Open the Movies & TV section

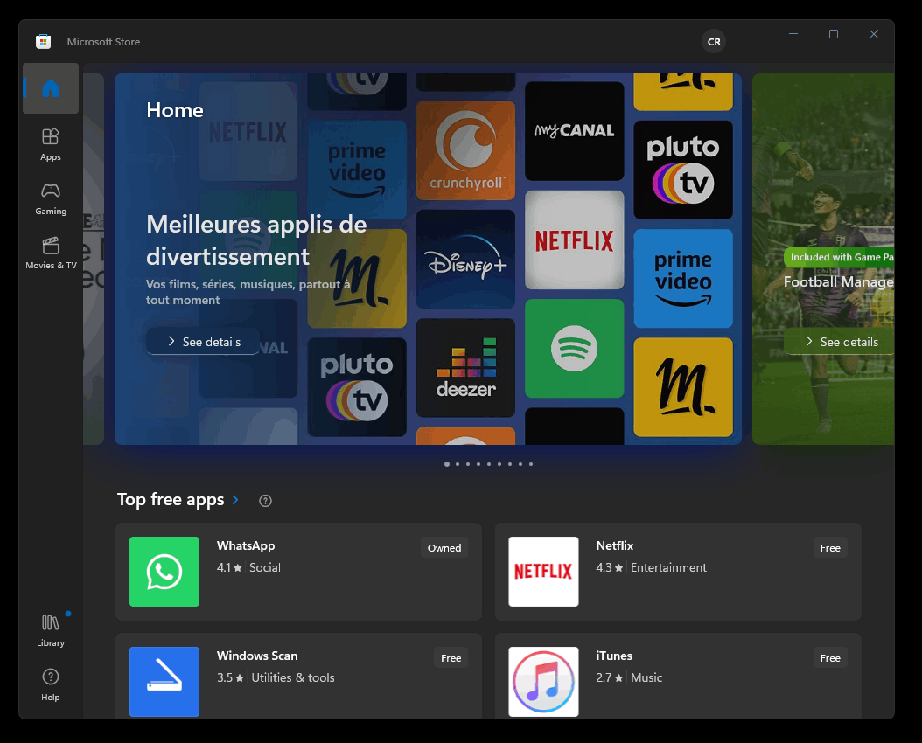[x=51, y=253]
